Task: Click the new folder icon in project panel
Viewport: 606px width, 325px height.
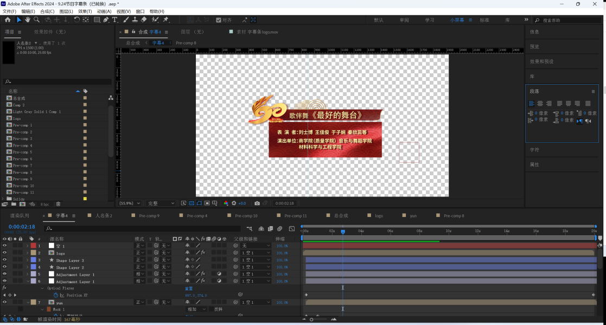Action: (x=14, y=204)
